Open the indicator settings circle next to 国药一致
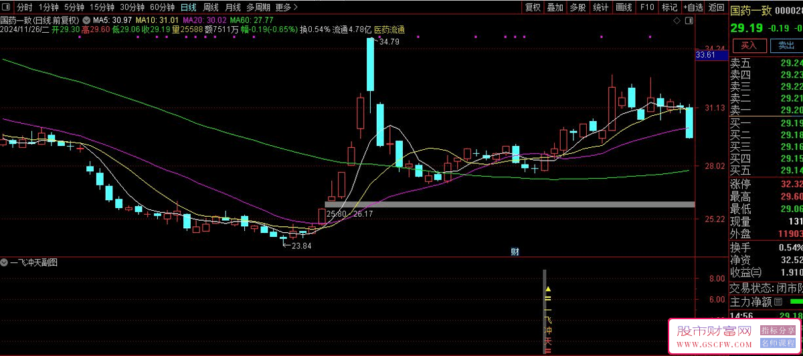The height and width of the screenshot is (356, 803). click(x=86, y=21)
